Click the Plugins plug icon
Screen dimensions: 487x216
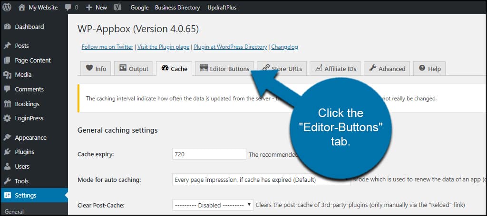point(8,152)
